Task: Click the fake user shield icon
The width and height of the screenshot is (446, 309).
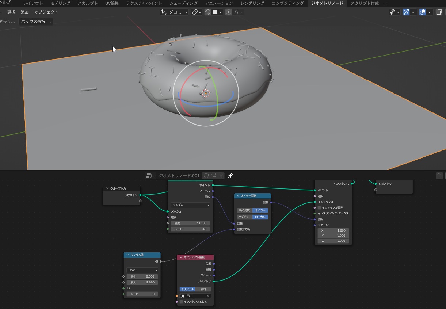Action: click(x=206, y=176)
